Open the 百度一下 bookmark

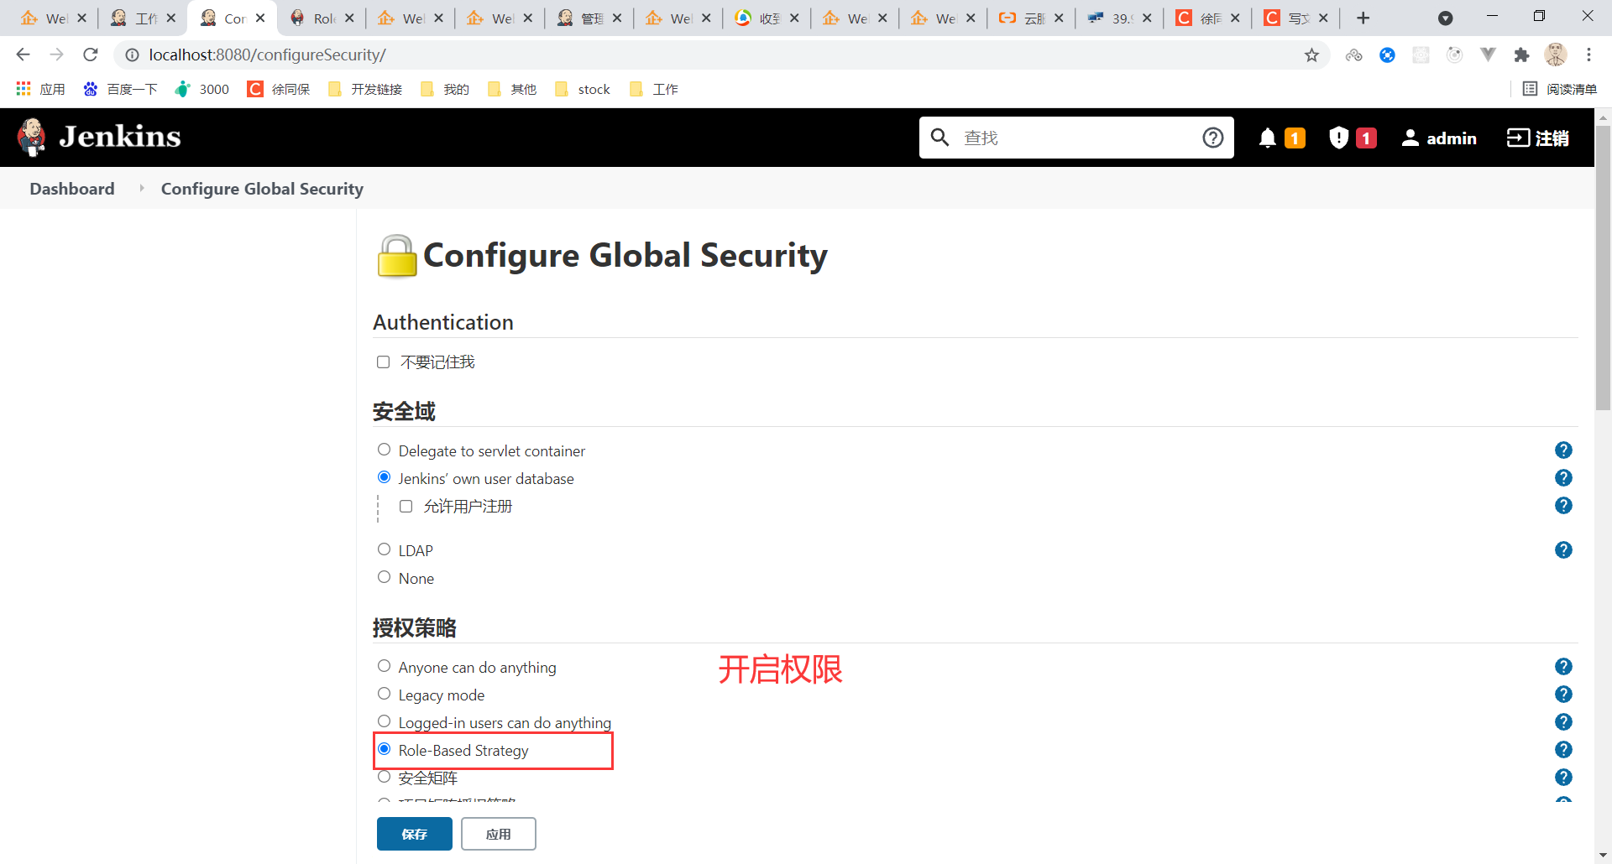point(121,89)
